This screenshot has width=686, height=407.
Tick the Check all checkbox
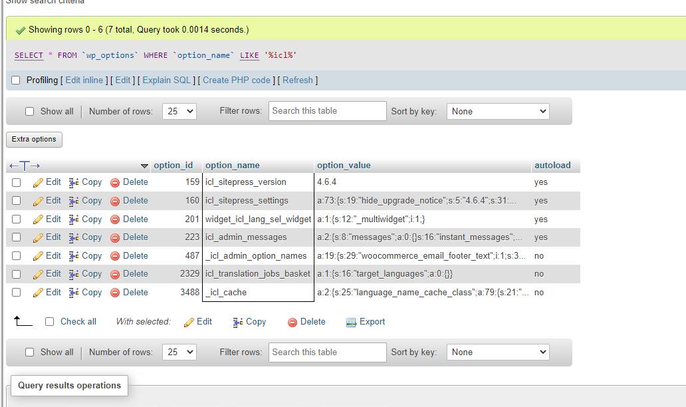[49, 322]
